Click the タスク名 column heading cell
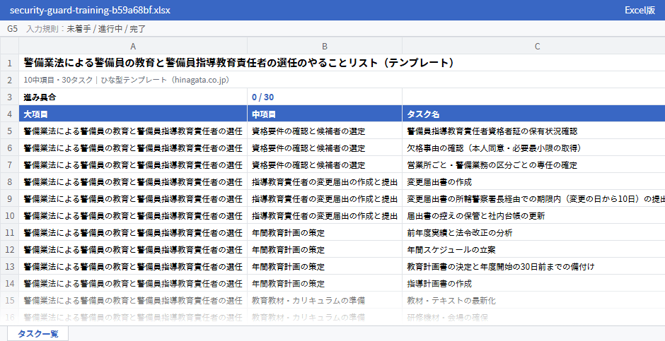The width and height of the screenshot is (665, 341). click(x=533, y=114)
